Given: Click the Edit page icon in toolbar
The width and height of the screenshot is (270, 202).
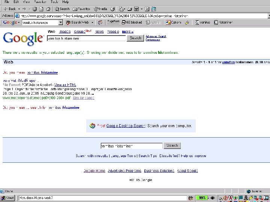Looking at the screenshot, I should point(136,9).
